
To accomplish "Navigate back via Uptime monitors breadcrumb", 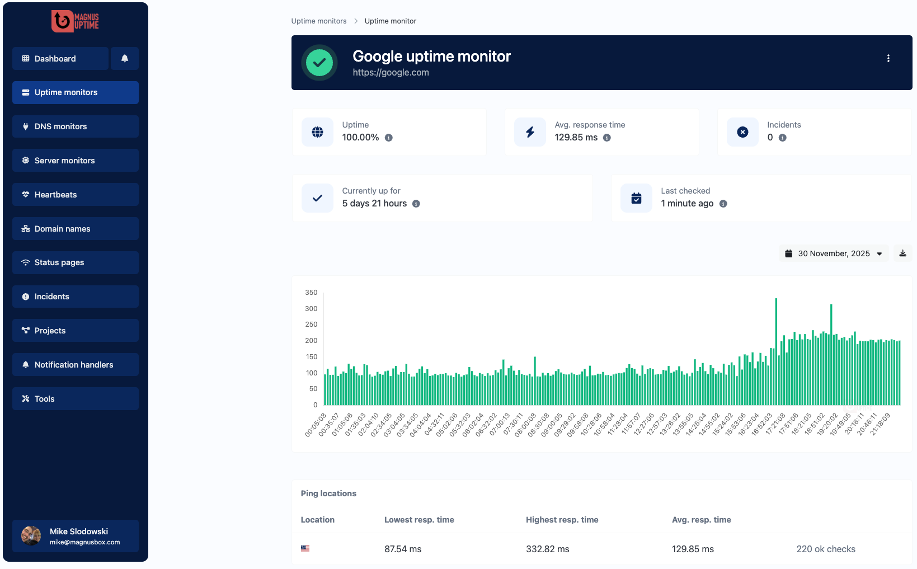I will tap(318, 21).
